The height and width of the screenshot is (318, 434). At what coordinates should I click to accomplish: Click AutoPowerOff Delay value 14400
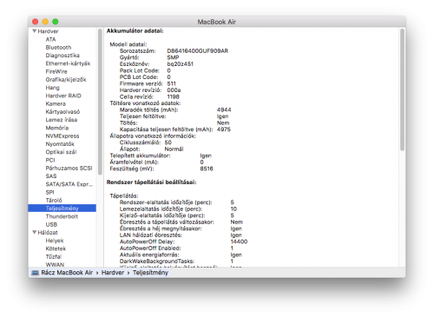click(x=239, y=242)
